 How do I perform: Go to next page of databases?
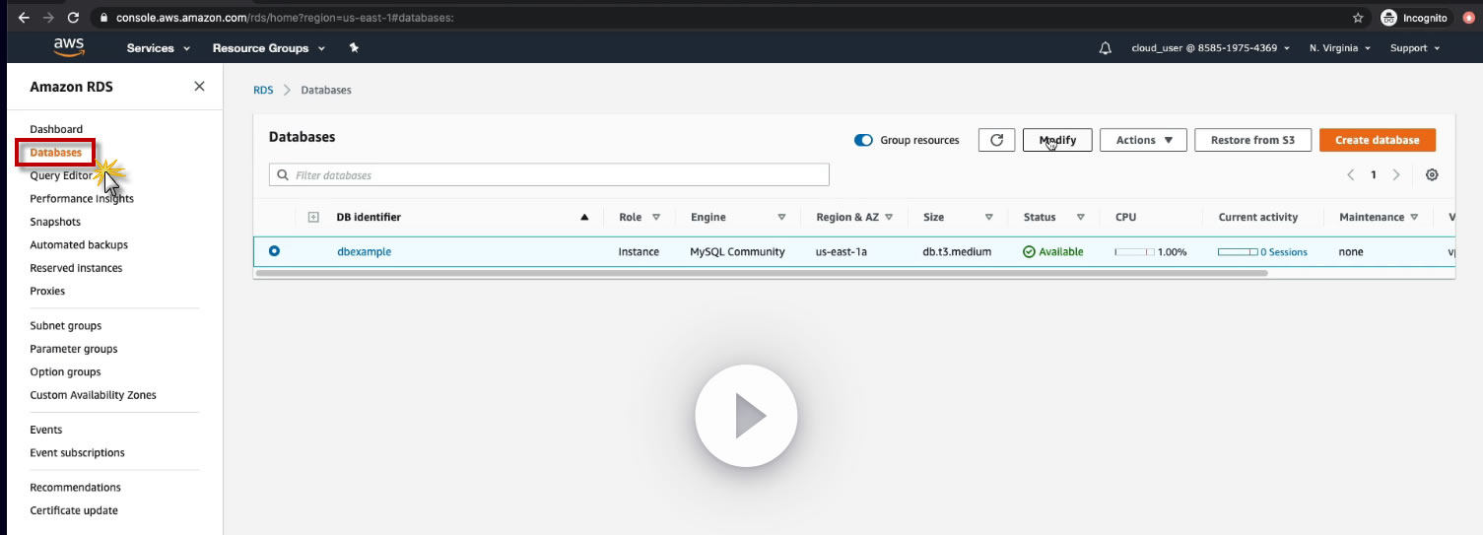pyautogui.click(x=1396, y=174)
